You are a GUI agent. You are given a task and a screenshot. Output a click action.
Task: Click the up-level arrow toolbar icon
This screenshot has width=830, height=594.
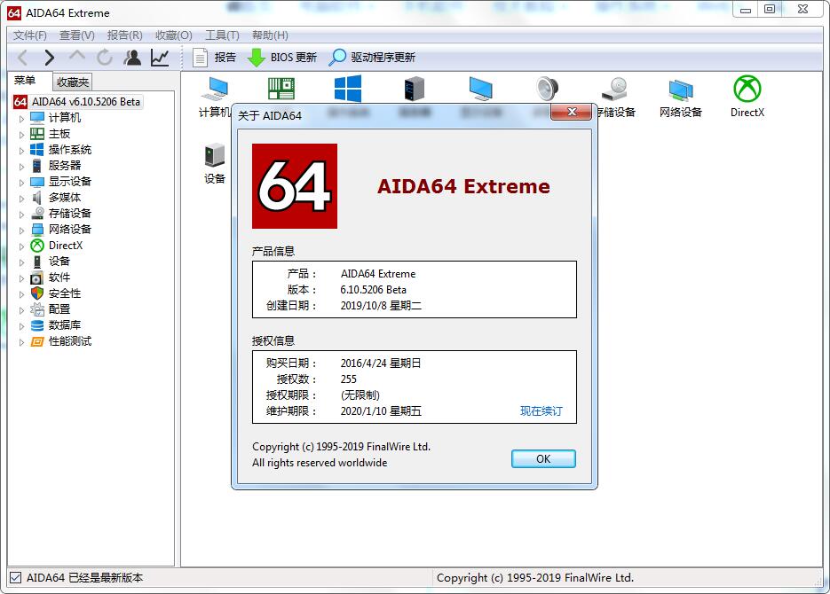pyautogui.click(x=77, y=56)
